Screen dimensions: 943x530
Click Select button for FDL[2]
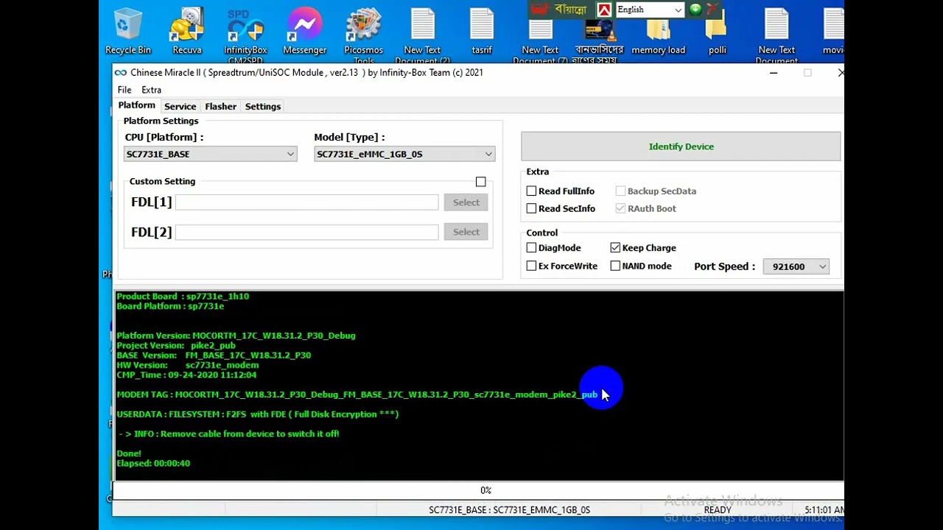[466, 232]
